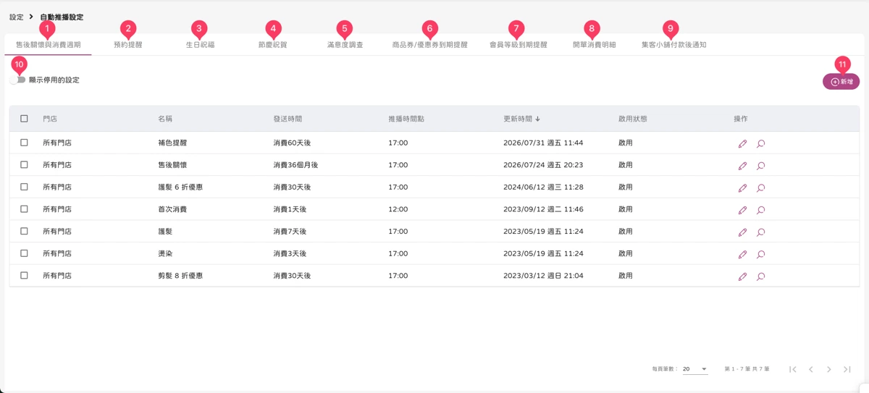
Task: Go to first page of the table
Action: (793, 369)
